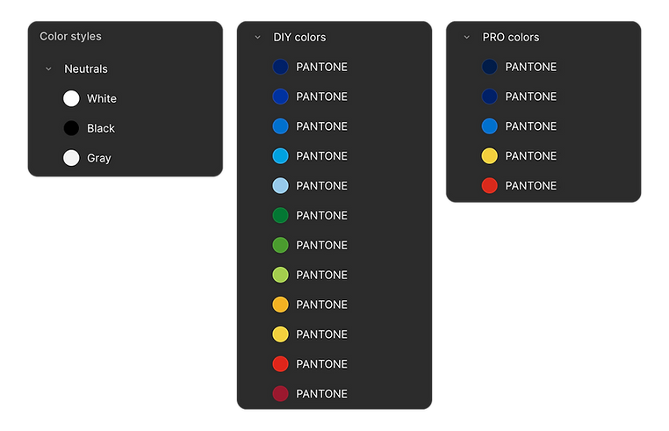Choose the yellow swatch in PRO colors
This screenshot has height=431, width=669.
point(489,155)
